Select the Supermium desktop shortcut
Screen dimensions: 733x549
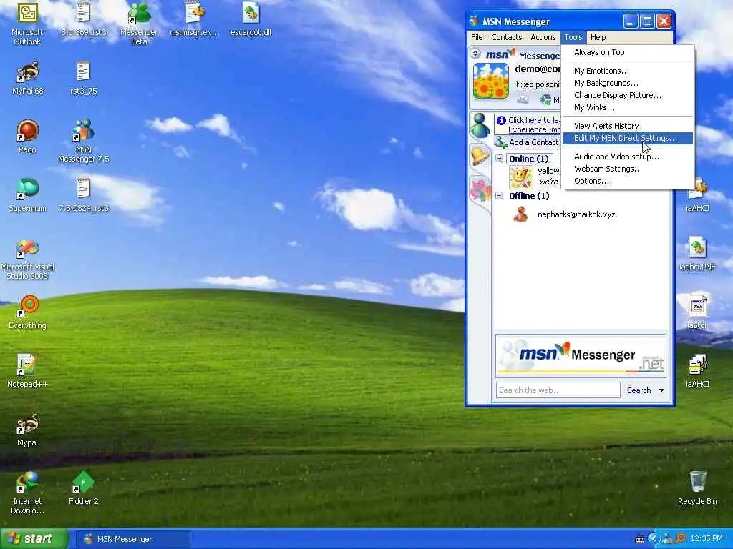click(28, 196)
